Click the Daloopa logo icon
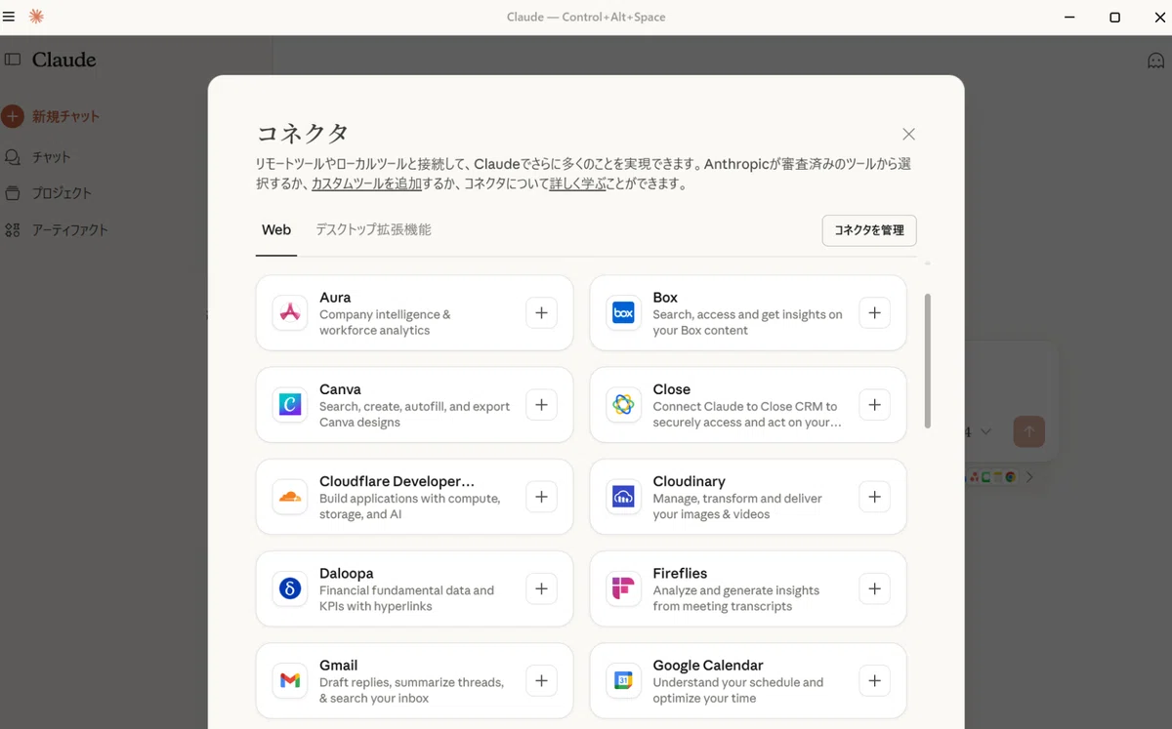This screenshot has width=1172, height=729. (x=290, y=588)
